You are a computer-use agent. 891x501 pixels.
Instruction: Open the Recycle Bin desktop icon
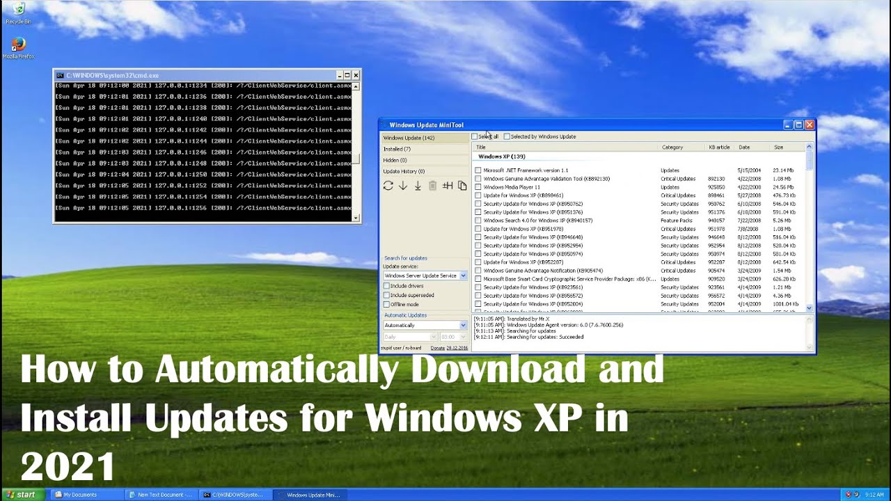click(18, 13)
